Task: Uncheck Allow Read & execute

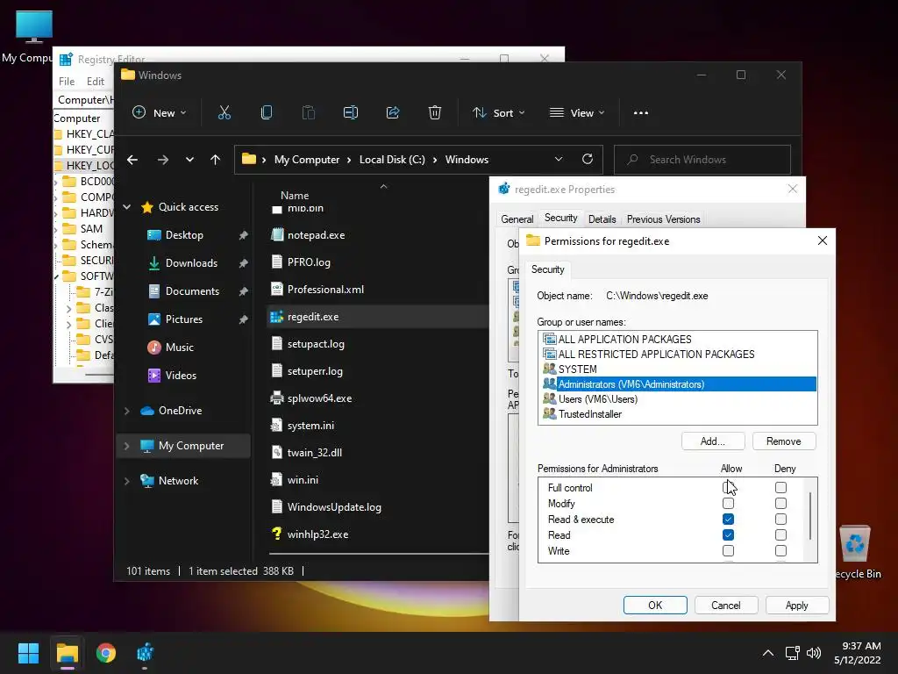Action: (728, 519)
